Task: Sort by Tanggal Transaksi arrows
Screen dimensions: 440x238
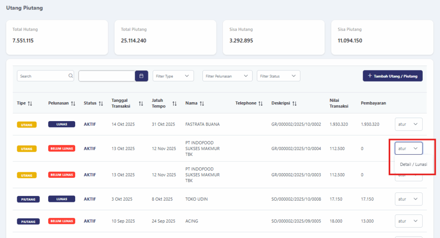Action: click(x=141, y=104)
